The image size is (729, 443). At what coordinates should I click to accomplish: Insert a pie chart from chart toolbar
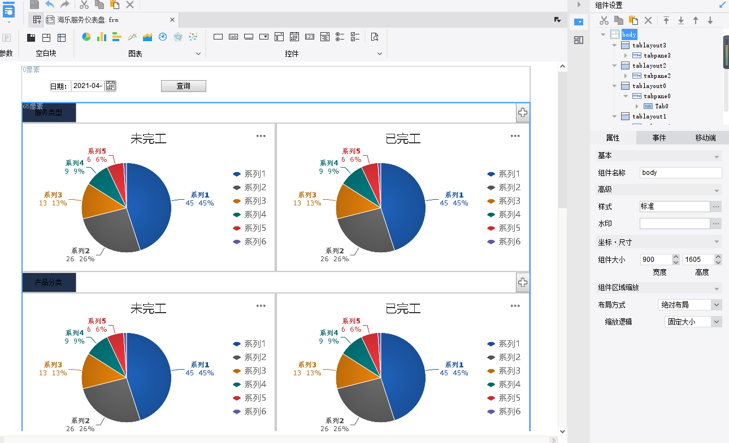86,37
